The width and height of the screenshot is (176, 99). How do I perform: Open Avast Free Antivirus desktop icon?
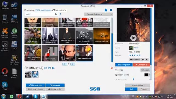tap(5, 33)
